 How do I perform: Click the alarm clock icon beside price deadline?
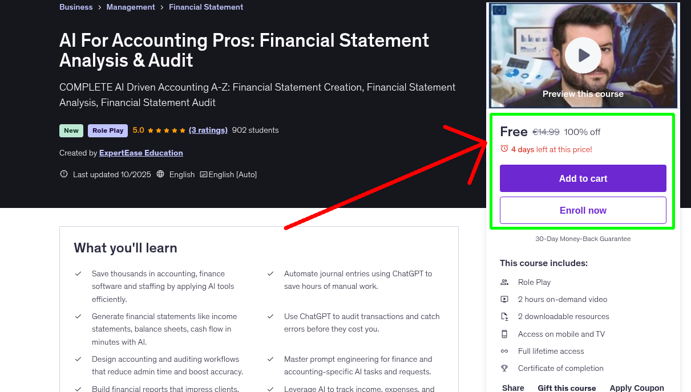(x=504, y=149)
